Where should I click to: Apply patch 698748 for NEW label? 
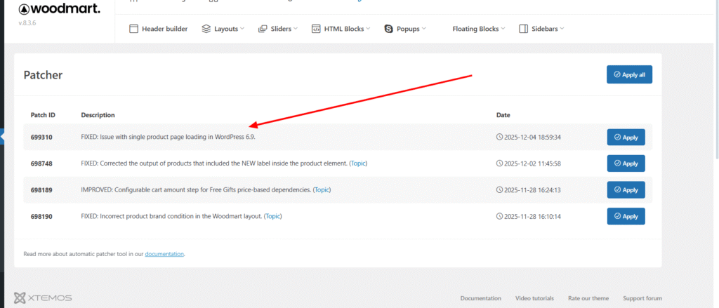point(626,163)
